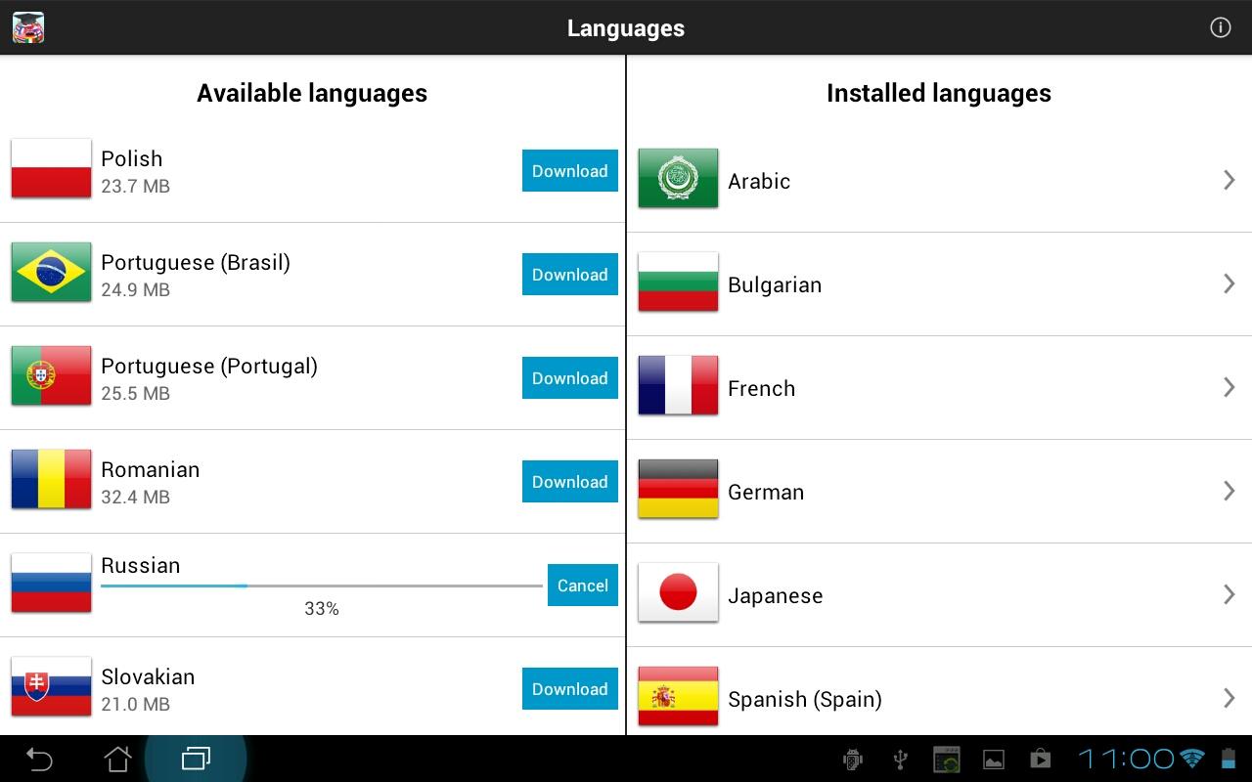This screenshot has height=782, width=1252.
Task: Select the Bulgarian installed language text
Action: point(775,285)
